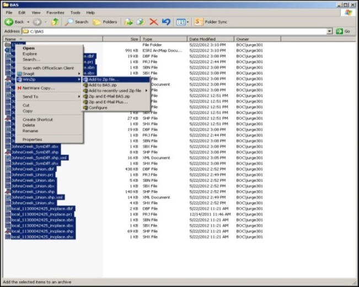Sort files by Date Modified column
This screenshot has height=287, width=359.
pos(202,39)
